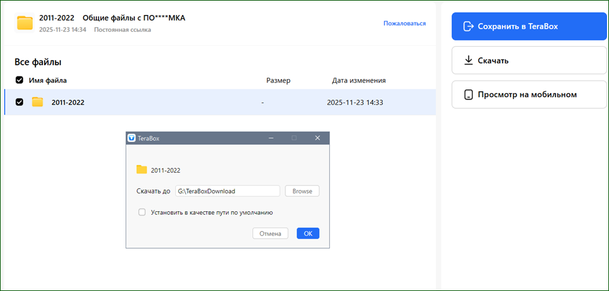The image size is (609, 291).
Task: Click the large folder icon in the share header
Action: click(25, 23)
